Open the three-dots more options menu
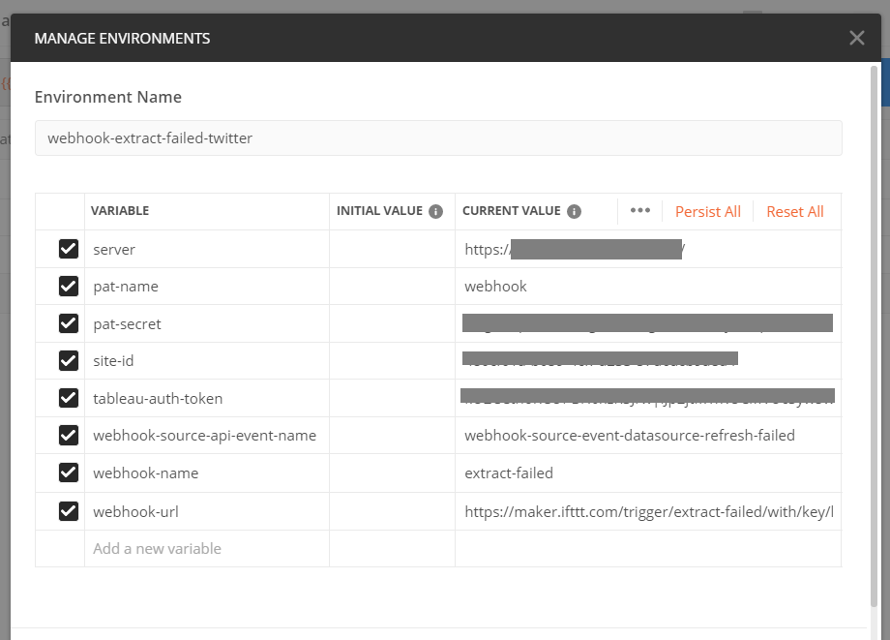This screenshot has height=640, width=890. [639, 211]
